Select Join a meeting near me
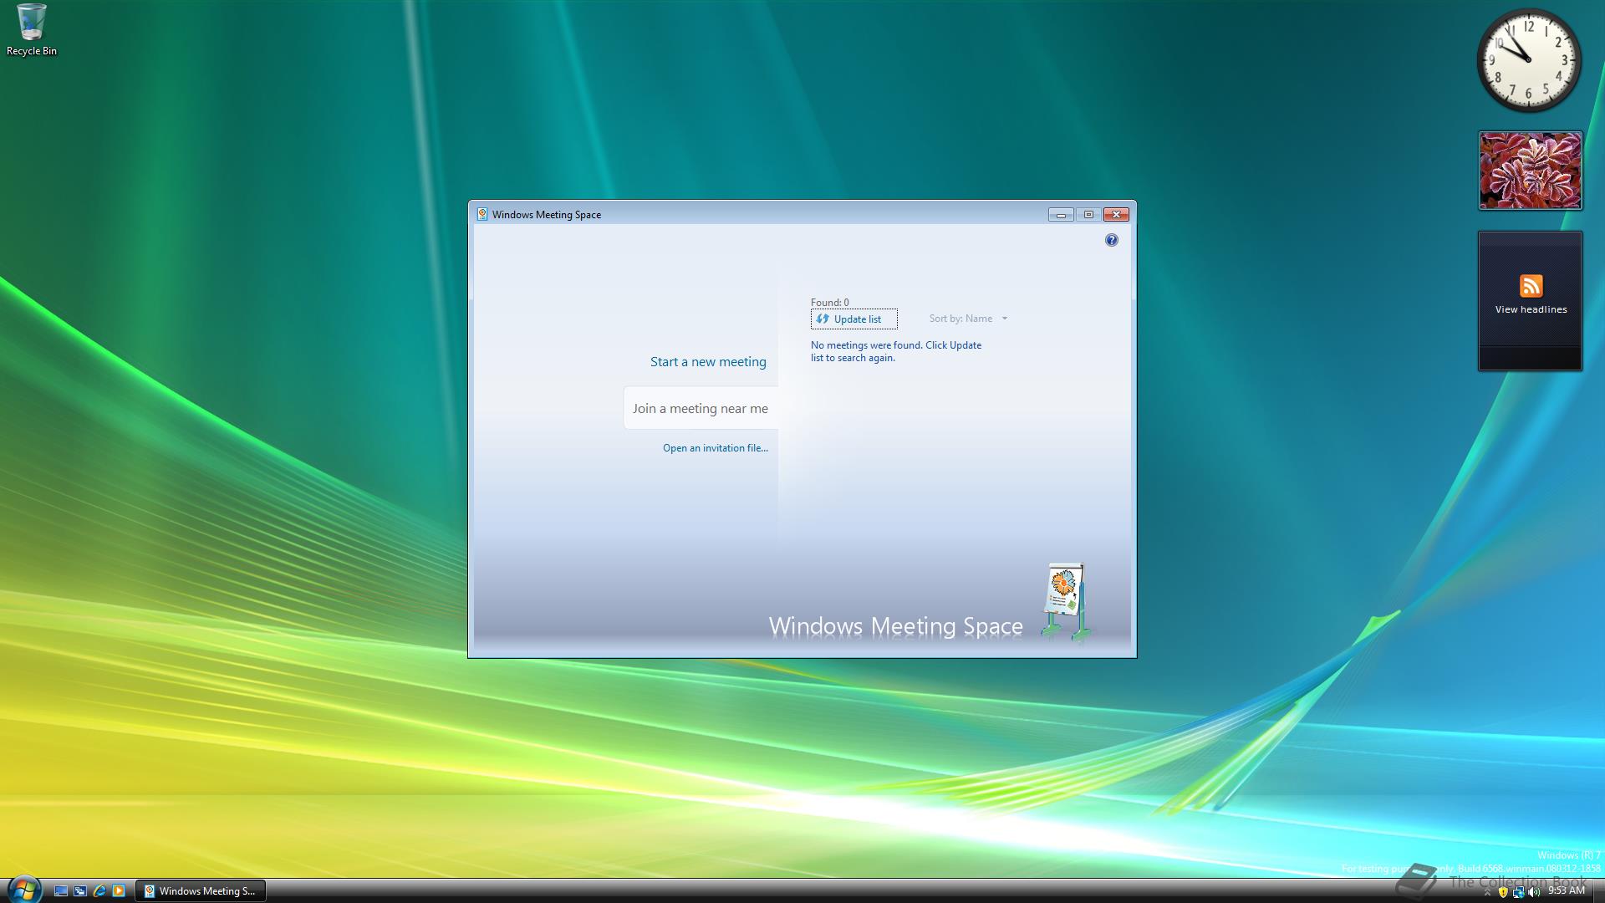The width and height of the screenshot is (1605, 903). click(701, 408)
